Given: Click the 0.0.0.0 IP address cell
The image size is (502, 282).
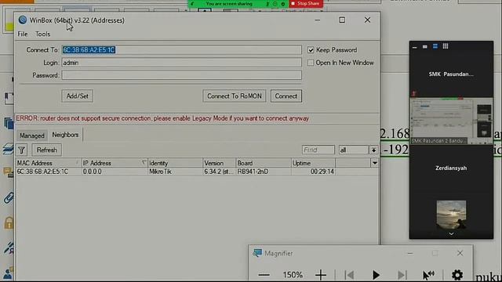Looking at the screenshot, I should coord(93,172).
